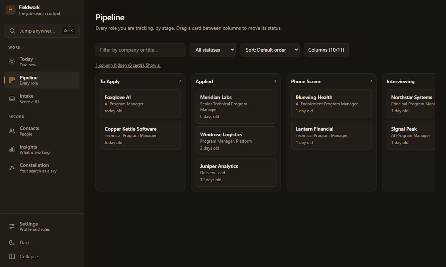Click the Filter by company or title field
446x267 pixels.
[x=140, y=50]
